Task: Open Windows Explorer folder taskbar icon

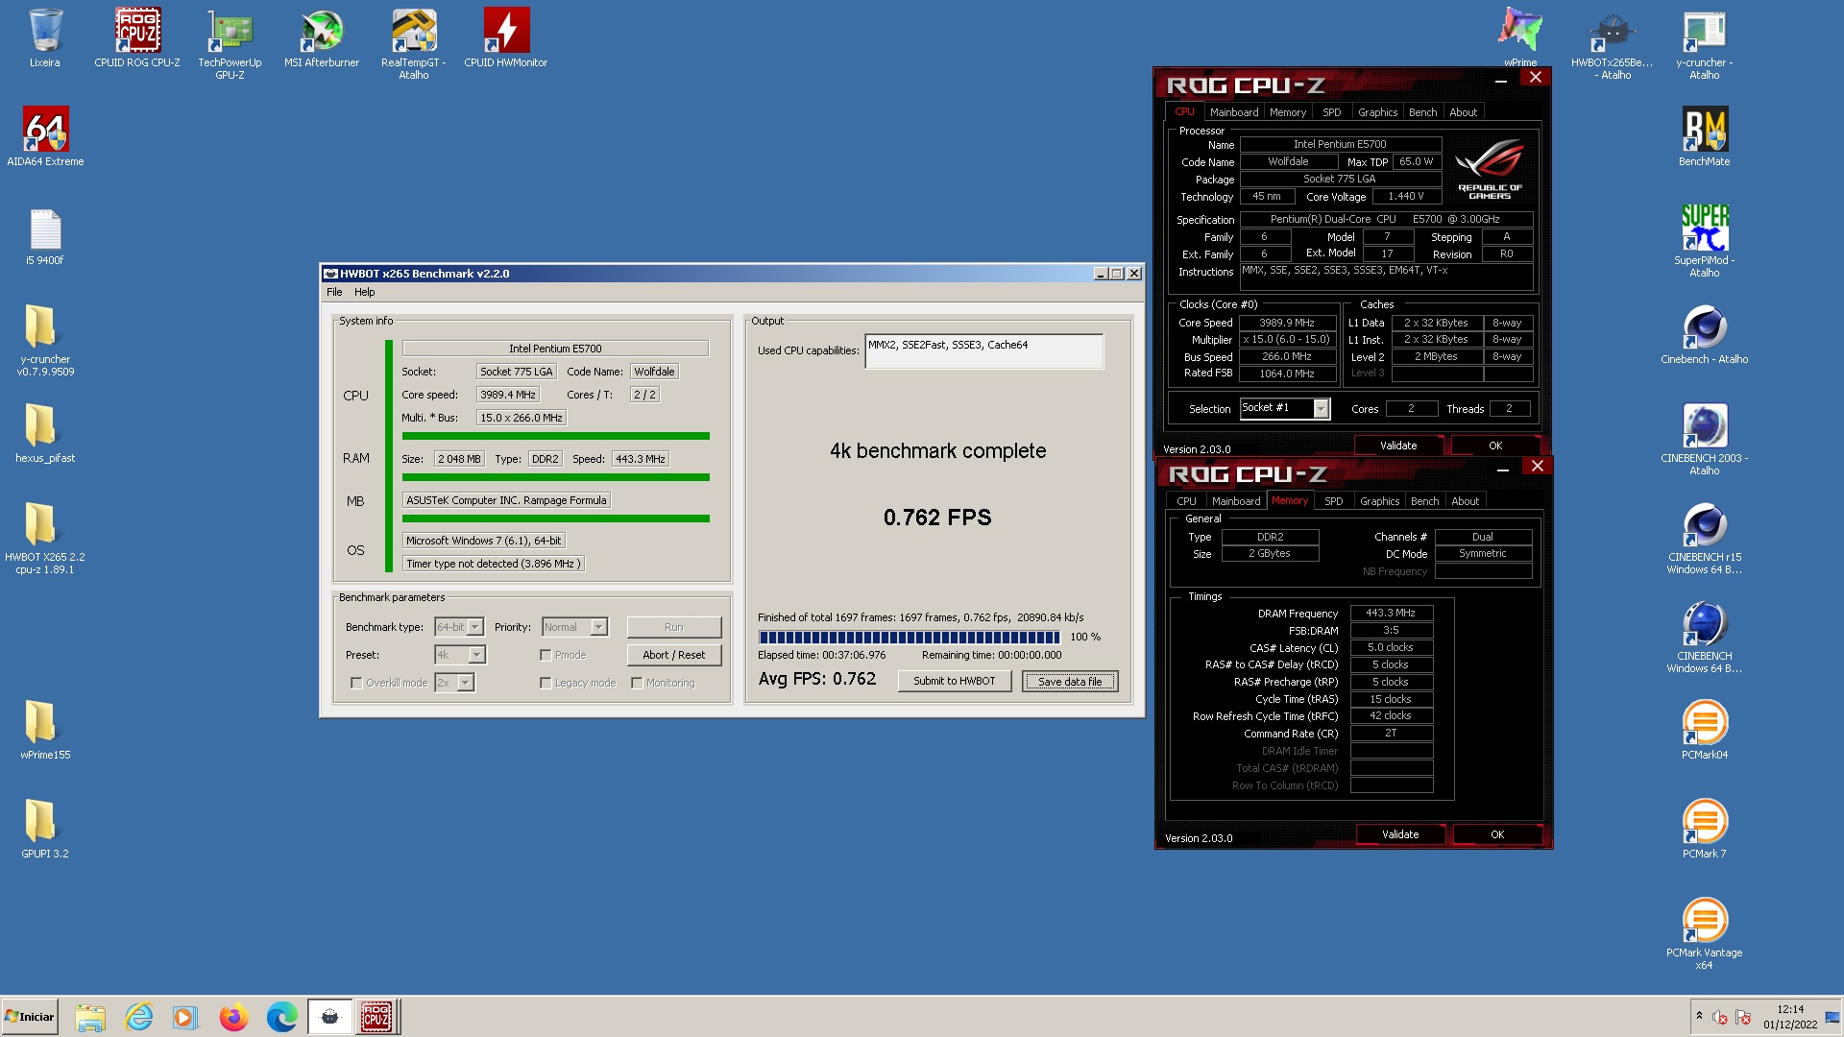Action: tap(90, 1017)
